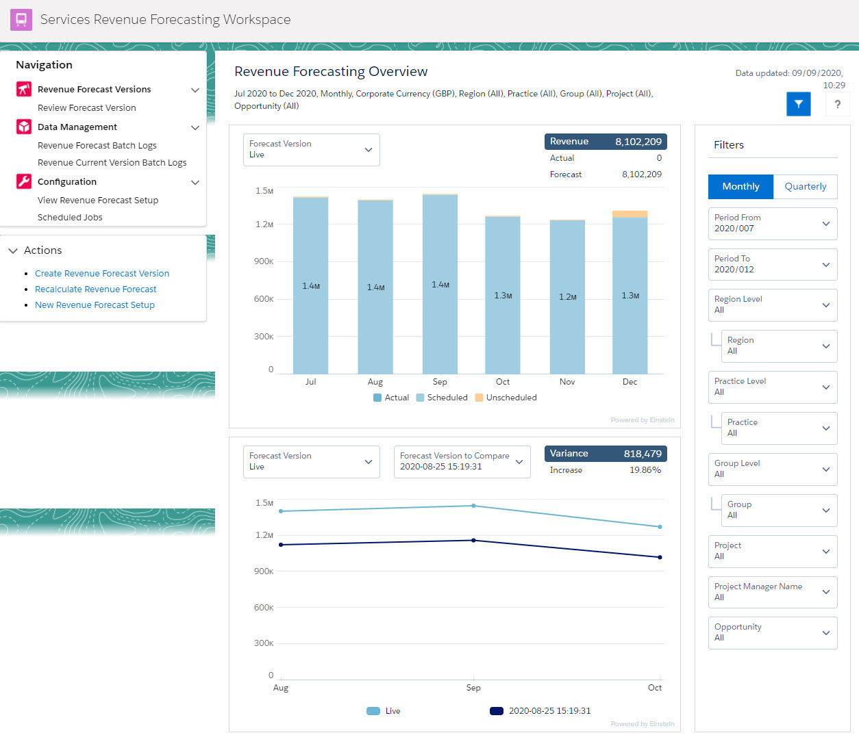Click Recalculate Revenue Forecast link
Screen dimensions: 859x735
tap(95, 289)
